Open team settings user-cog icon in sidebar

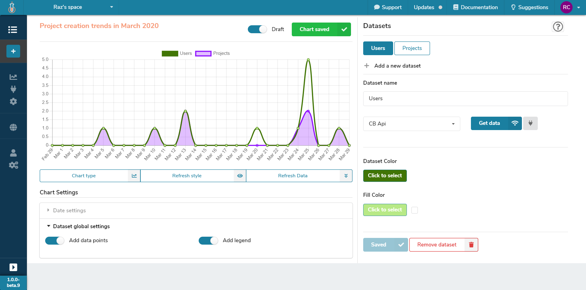13,165
